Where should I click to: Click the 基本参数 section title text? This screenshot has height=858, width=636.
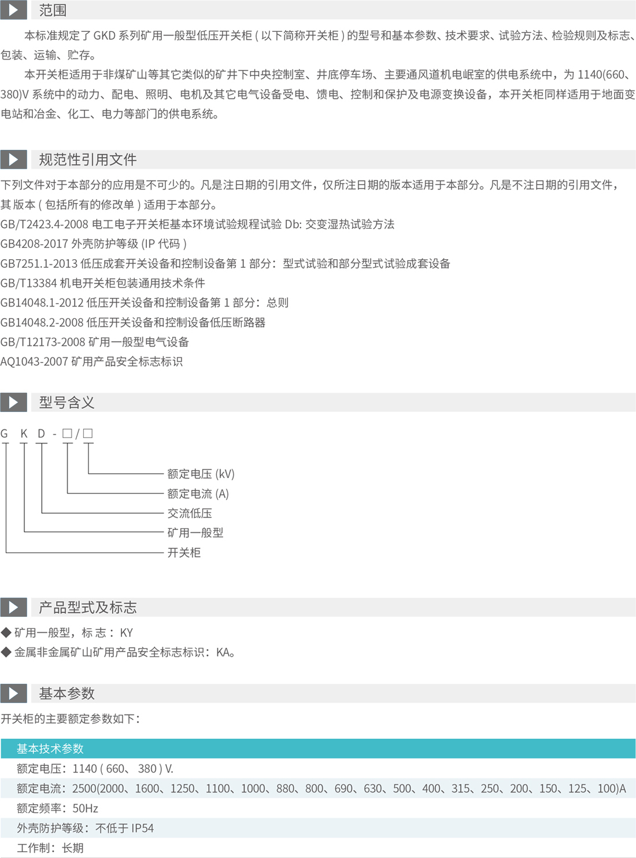66,693
